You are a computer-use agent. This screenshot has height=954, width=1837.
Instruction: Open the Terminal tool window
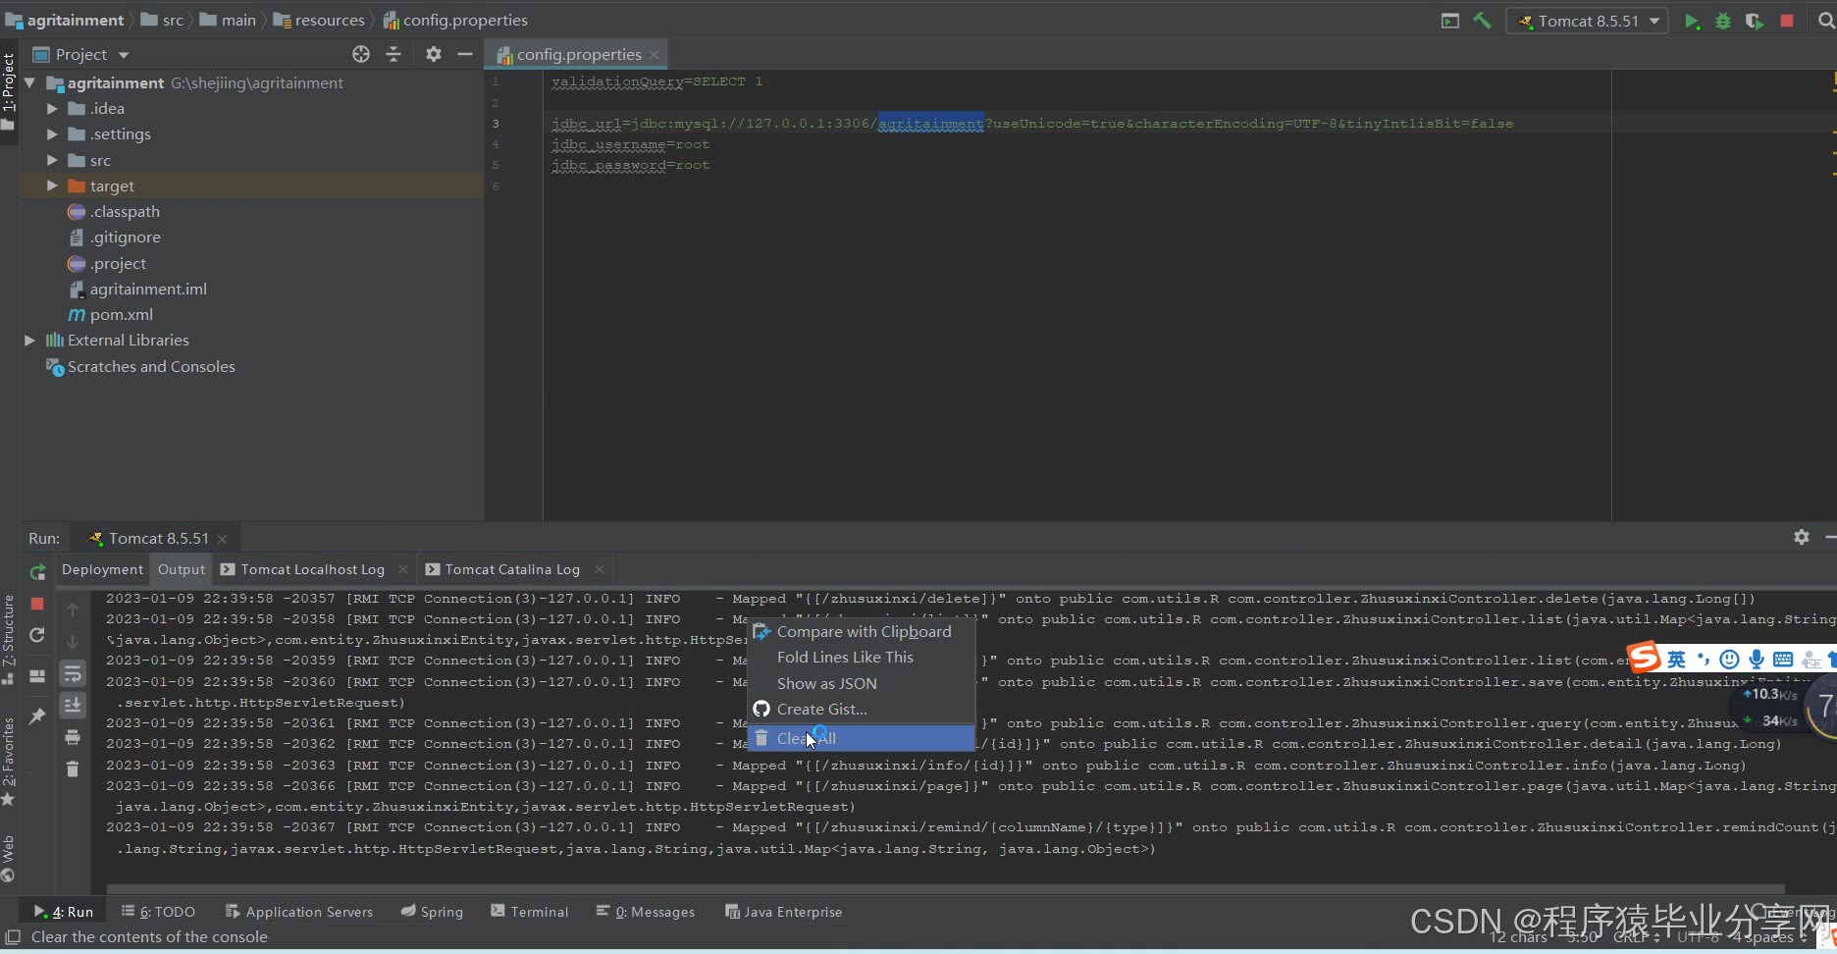[x=529, y=912]
